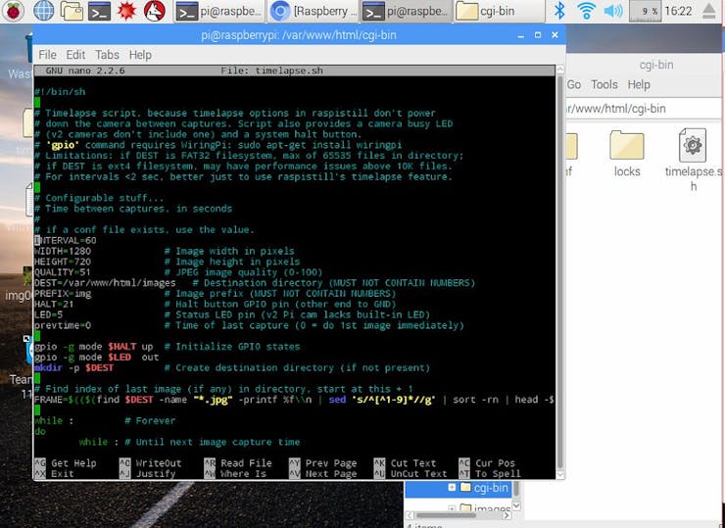Image resolution: width=725 pixels, height=528 pixels.
Task: Click the file manager path bar
Action: click(x=642, y=109)
